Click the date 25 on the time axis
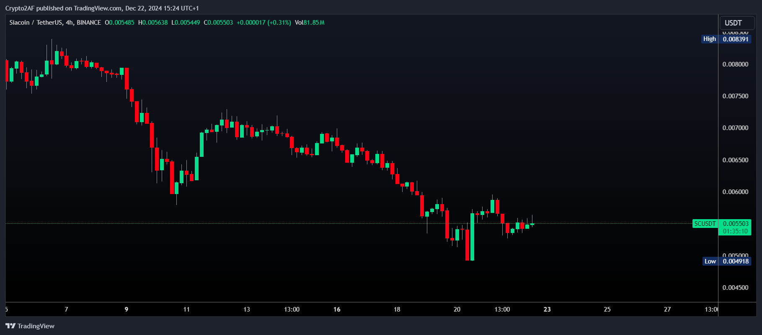Image resolution: width=762 pixels, height=335 pixels. (607, 309)
